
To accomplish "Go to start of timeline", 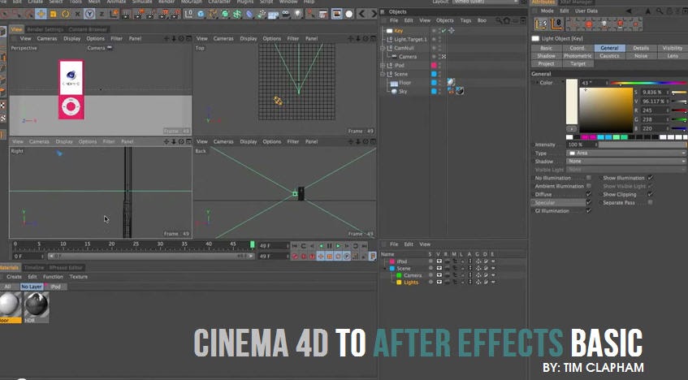I will [x=295, y=246].
